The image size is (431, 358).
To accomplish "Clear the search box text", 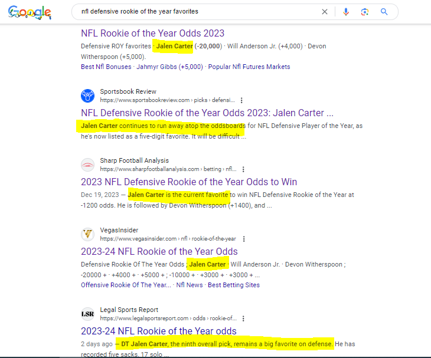I will [325, 12].
